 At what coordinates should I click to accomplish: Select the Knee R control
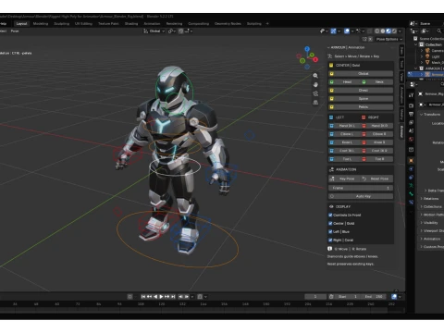coord(377,142)
